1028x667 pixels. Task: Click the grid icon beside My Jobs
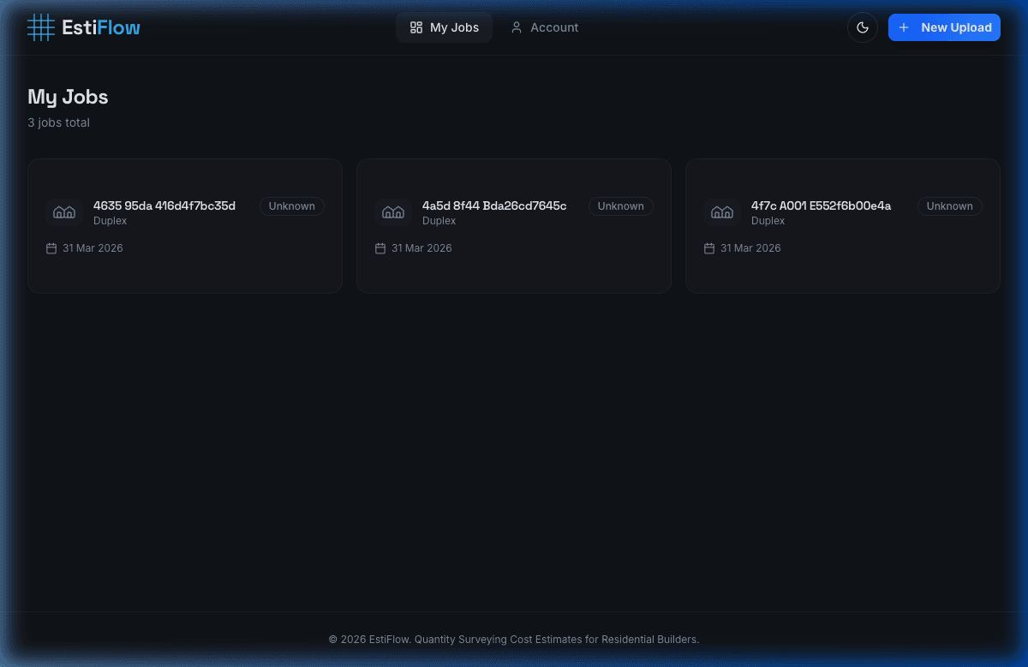(415, 27)
